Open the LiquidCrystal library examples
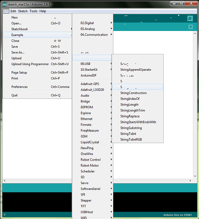Viewport: 199px width, 219px height. (93, 142)
